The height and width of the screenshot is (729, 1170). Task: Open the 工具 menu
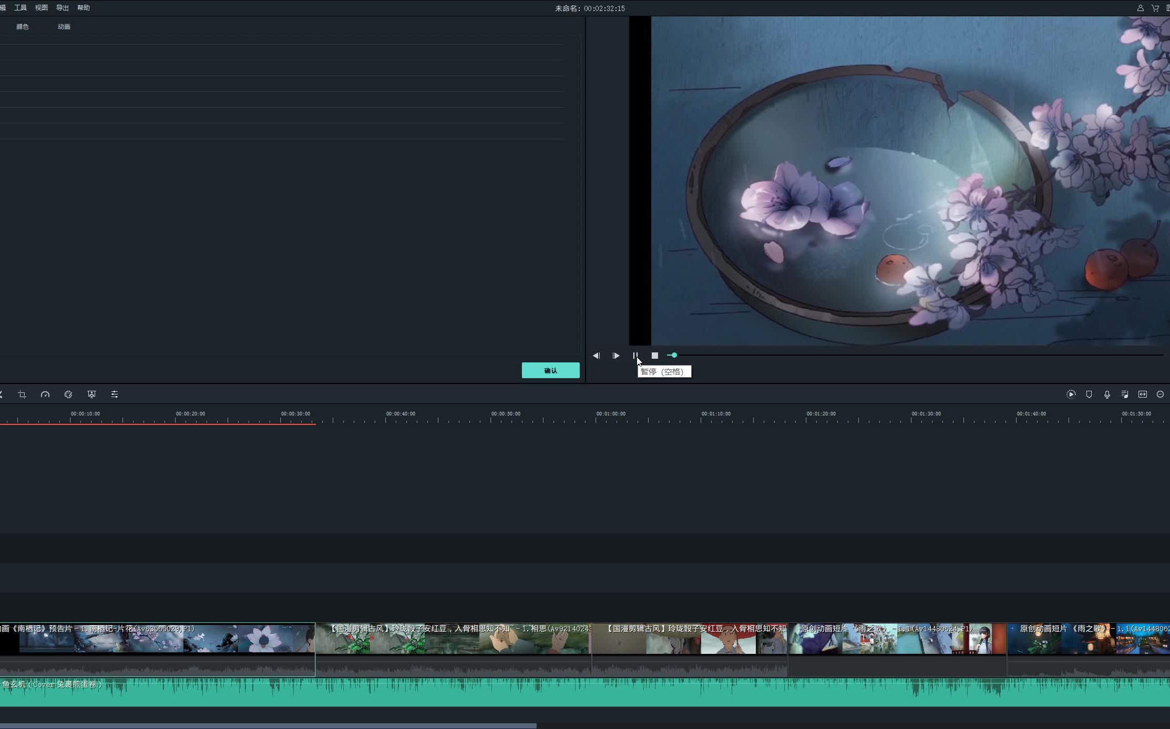pyautogui.click(x=20, y=8)
